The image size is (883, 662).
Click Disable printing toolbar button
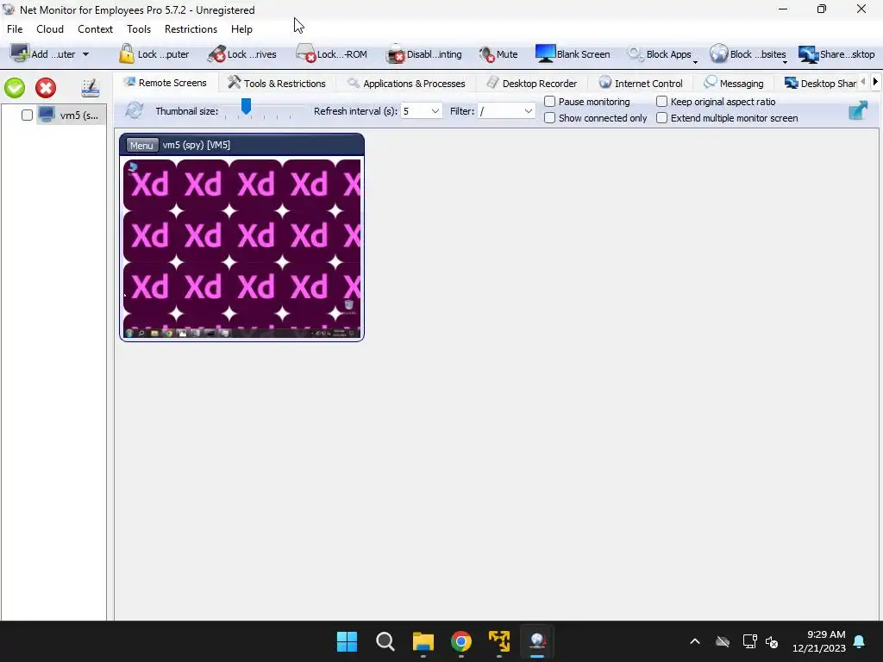coord(424,54)
